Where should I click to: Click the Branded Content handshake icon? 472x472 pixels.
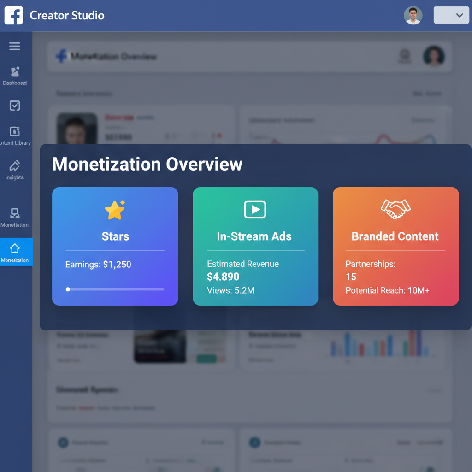tap(395, 209)
